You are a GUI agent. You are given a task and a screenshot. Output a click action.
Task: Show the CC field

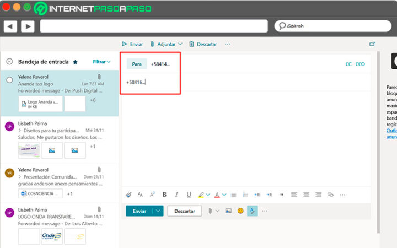pyautogui.click(x=348, y=64)
